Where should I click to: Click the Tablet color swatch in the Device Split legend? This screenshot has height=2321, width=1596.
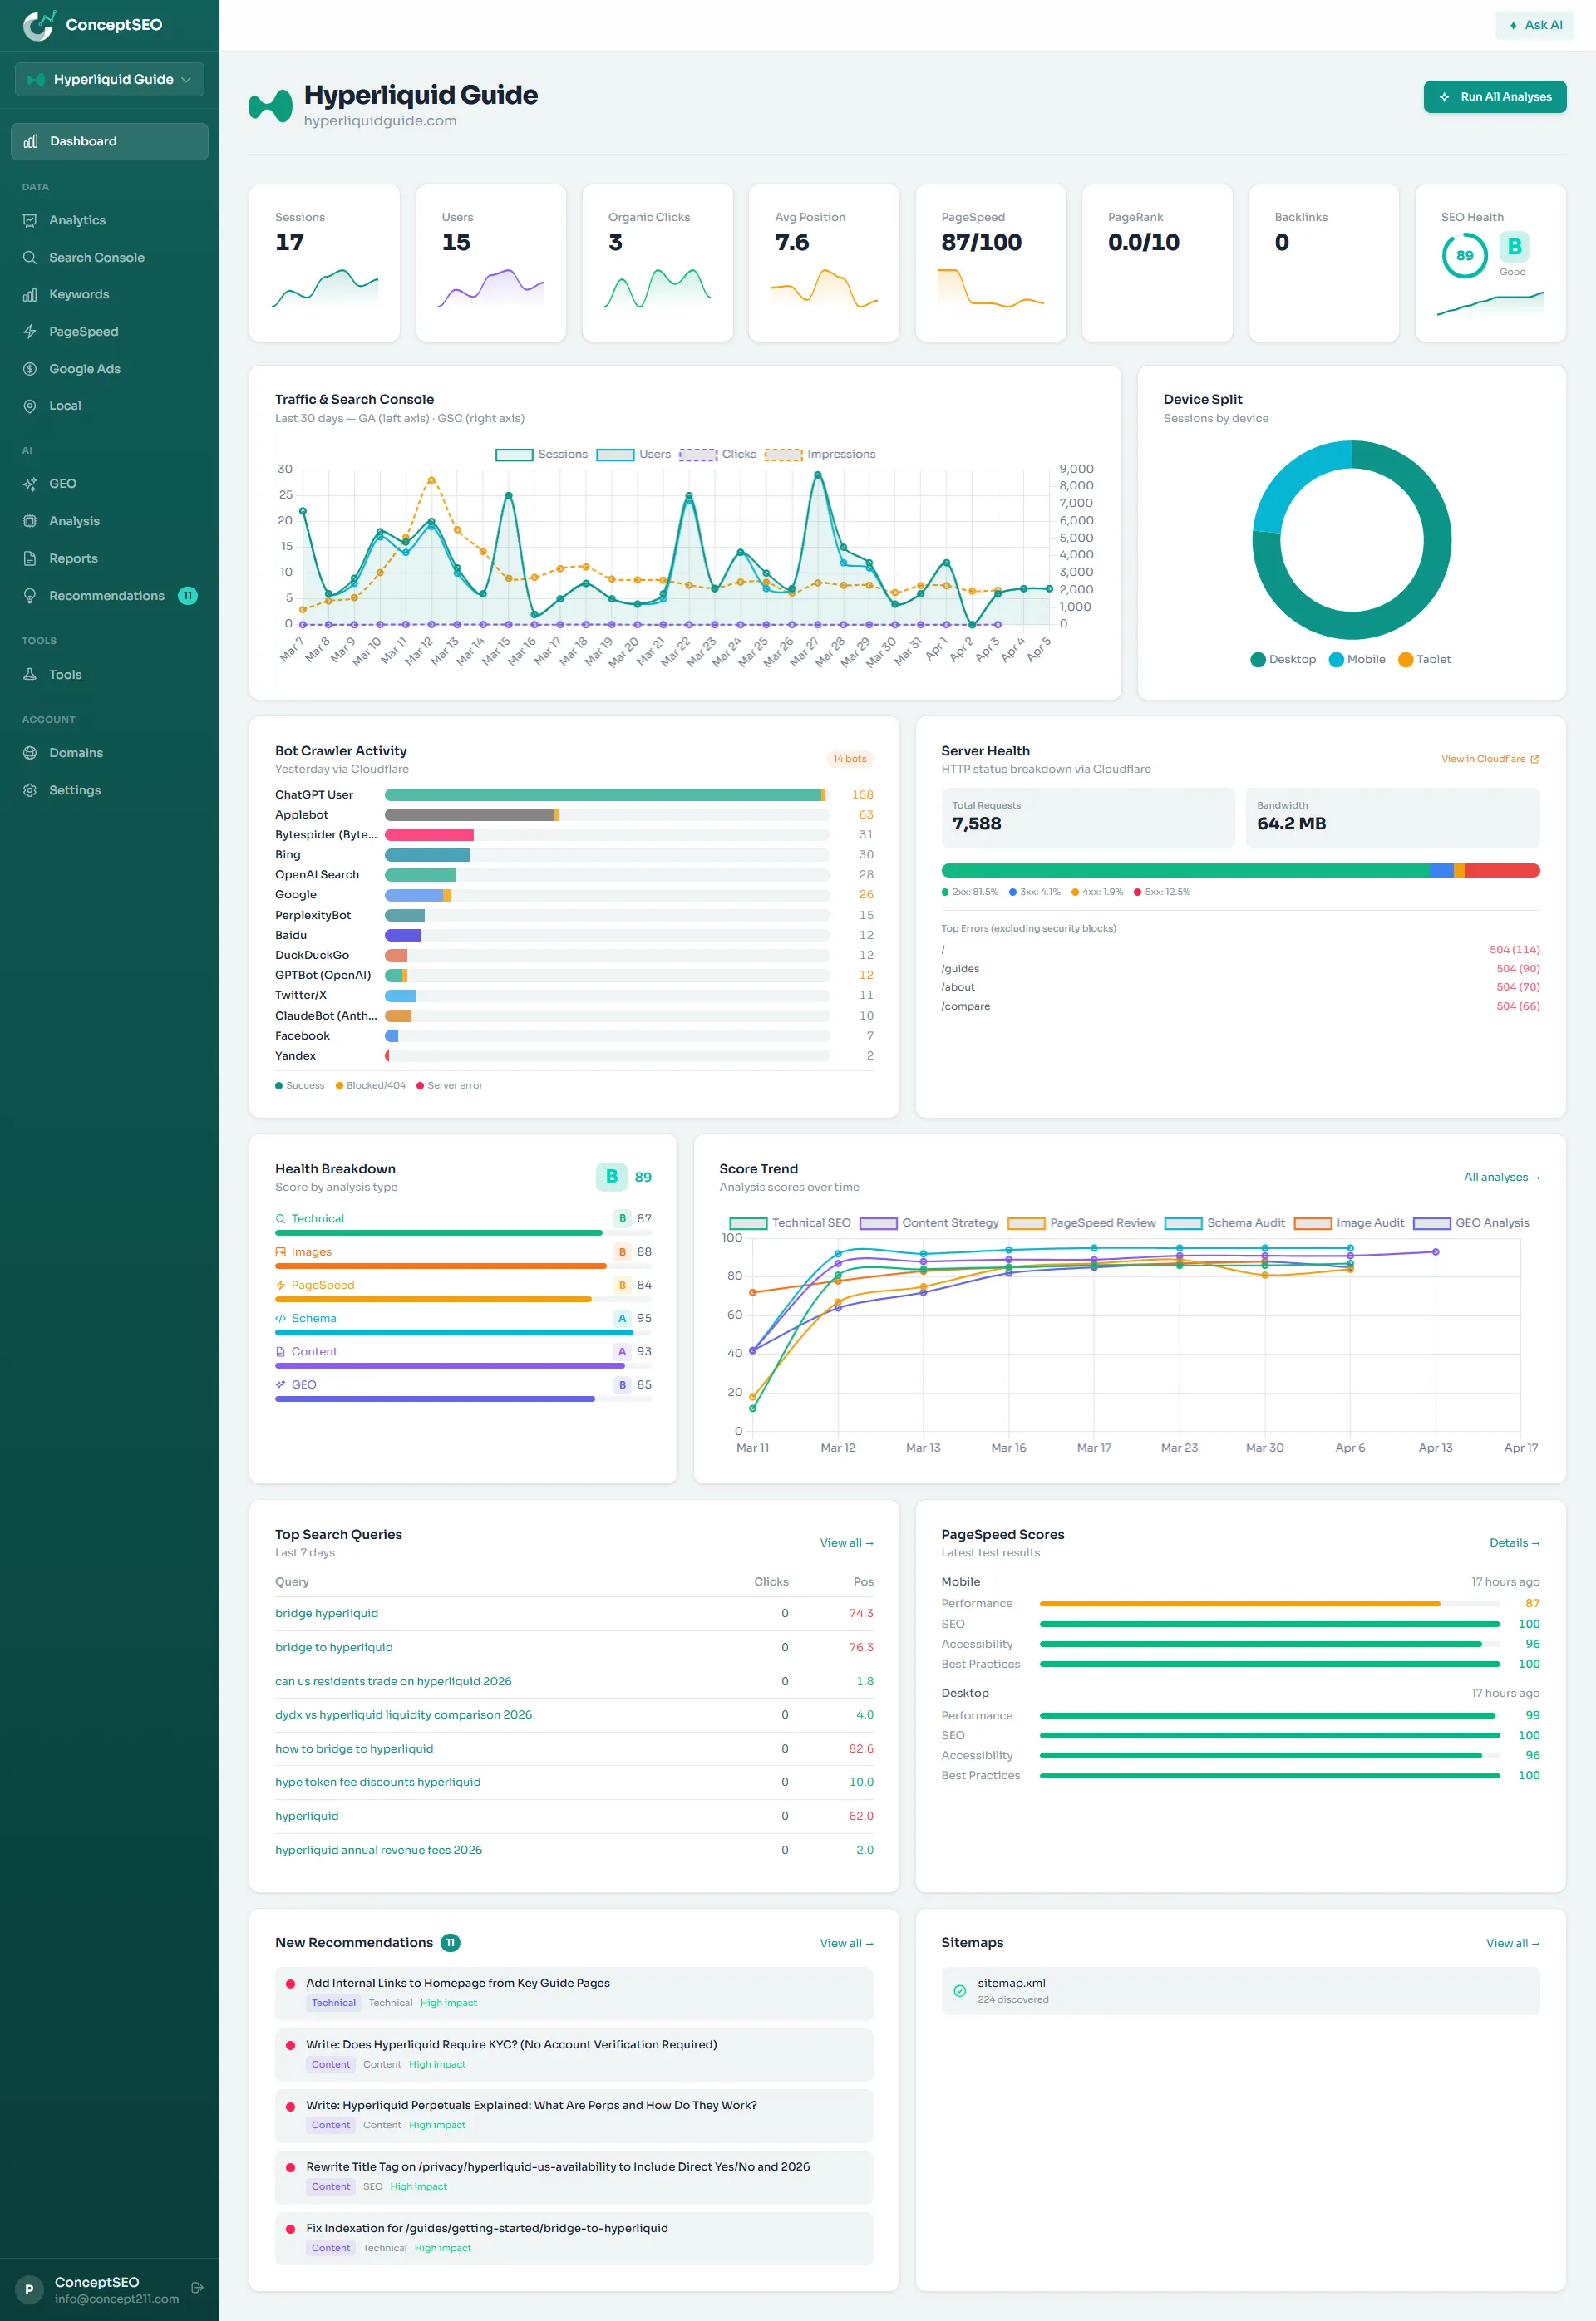click(1405, 659)
